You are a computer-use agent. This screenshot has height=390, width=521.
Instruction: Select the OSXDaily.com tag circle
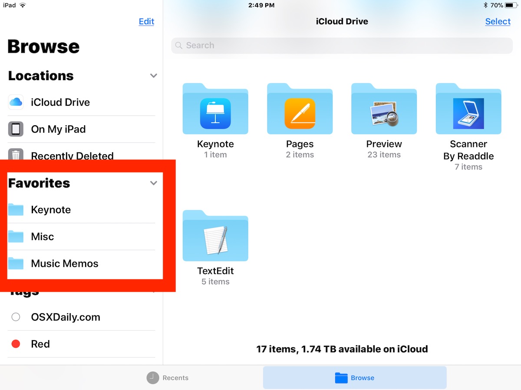16,317
